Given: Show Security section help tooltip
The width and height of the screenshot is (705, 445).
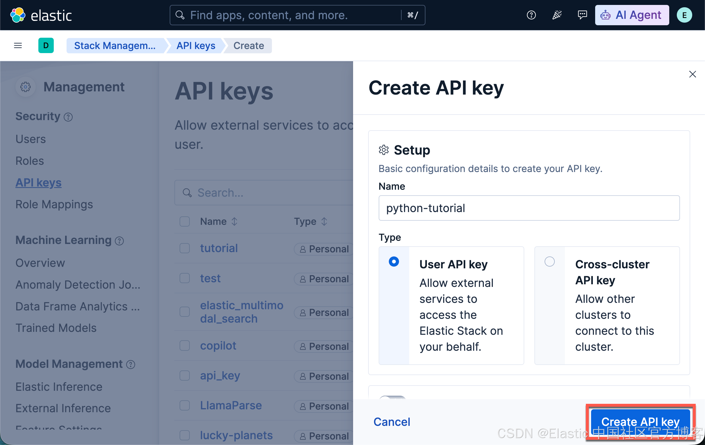Looking at the screenshot, I should (68, 117).
